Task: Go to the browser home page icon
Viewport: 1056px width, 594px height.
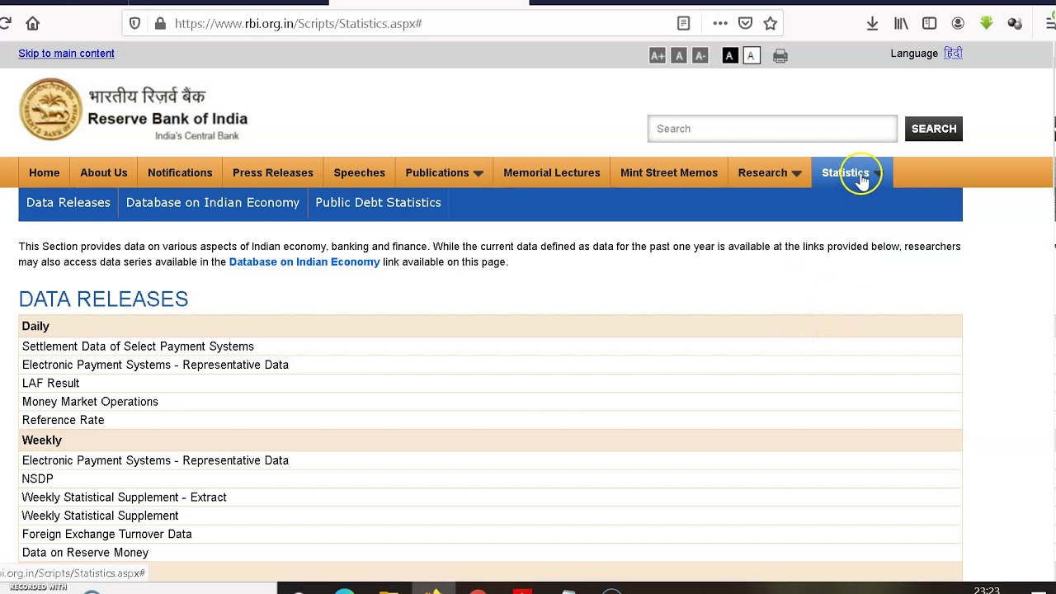Action: point(33,23)
